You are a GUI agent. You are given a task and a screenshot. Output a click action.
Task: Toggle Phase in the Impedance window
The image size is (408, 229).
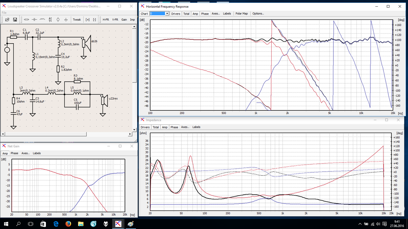click(174, 127)
